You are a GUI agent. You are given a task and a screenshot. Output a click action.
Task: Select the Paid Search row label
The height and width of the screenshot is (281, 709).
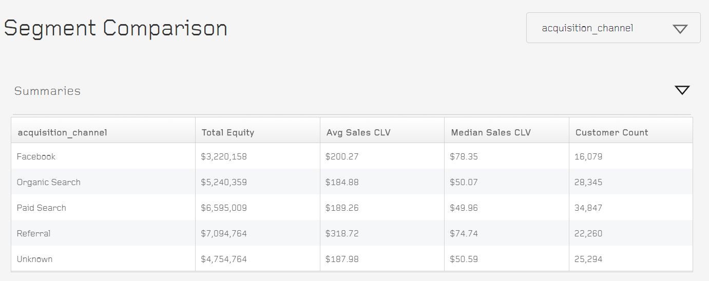pyautogui.click(x=42, y=208)
